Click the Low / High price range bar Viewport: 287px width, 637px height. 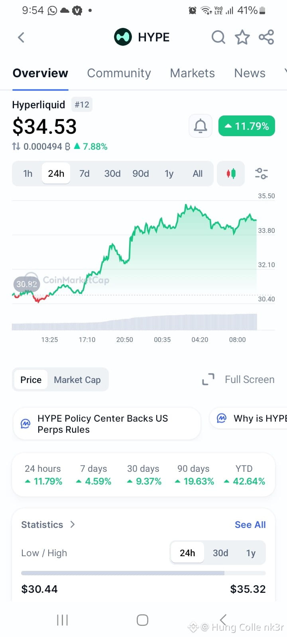(x=143, y=573)
